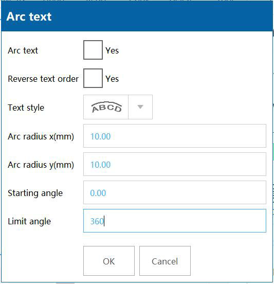Click the Arc text row label
Screen dimensions: 274x284
pos(23,50)
